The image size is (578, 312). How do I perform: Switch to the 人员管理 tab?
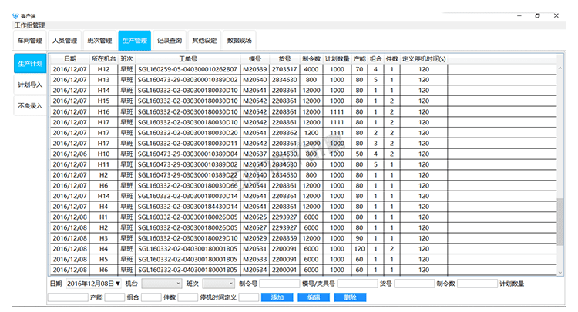[65, 41]
